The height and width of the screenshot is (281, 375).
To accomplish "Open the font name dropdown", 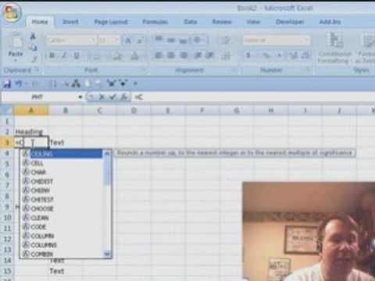I will click(93, 41).
